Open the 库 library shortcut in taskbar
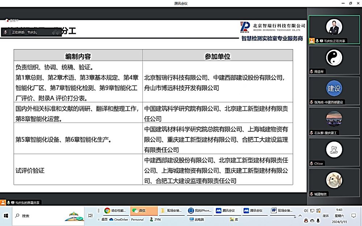362x226 pixels. tap(234, 219)
